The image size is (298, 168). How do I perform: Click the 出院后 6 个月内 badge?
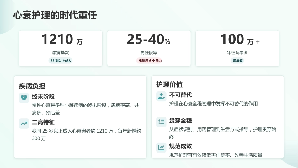[x=150, y=61]
